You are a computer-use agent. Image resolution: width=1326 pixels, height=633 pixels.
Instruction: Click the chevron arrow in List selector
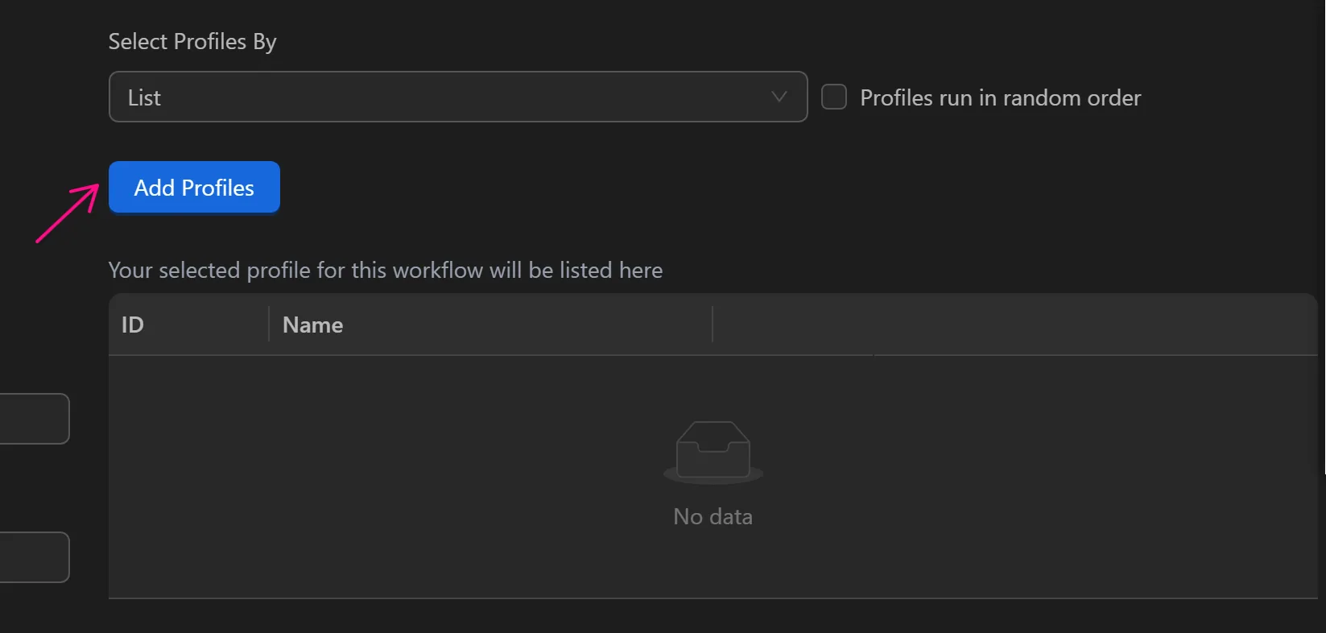coord(779,97)
